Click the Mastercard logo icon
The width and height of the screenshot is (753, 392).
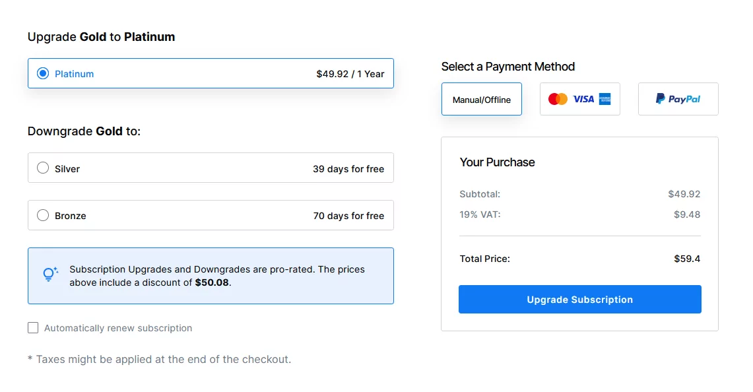point(558,99)
